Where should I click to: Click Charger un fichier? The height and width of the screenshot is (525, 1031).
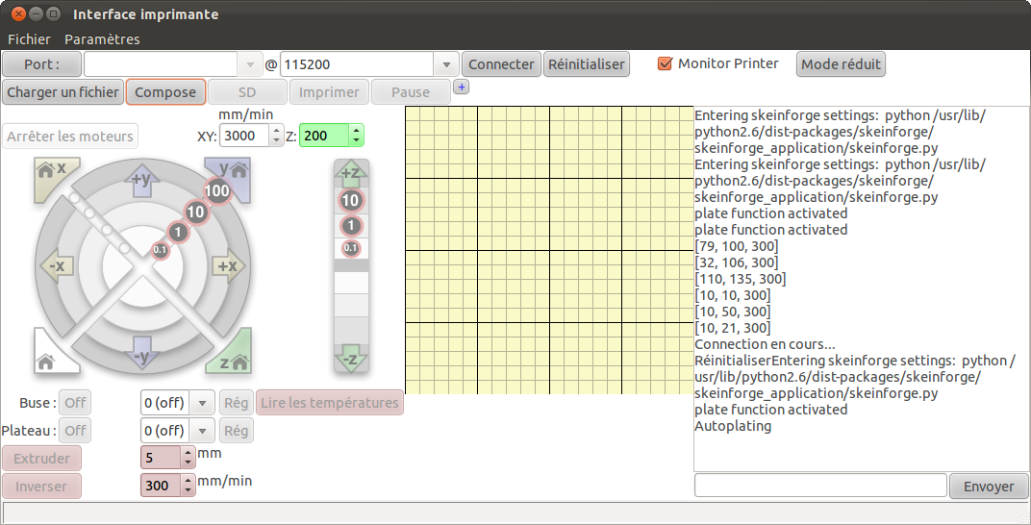(x=63, y=92)
